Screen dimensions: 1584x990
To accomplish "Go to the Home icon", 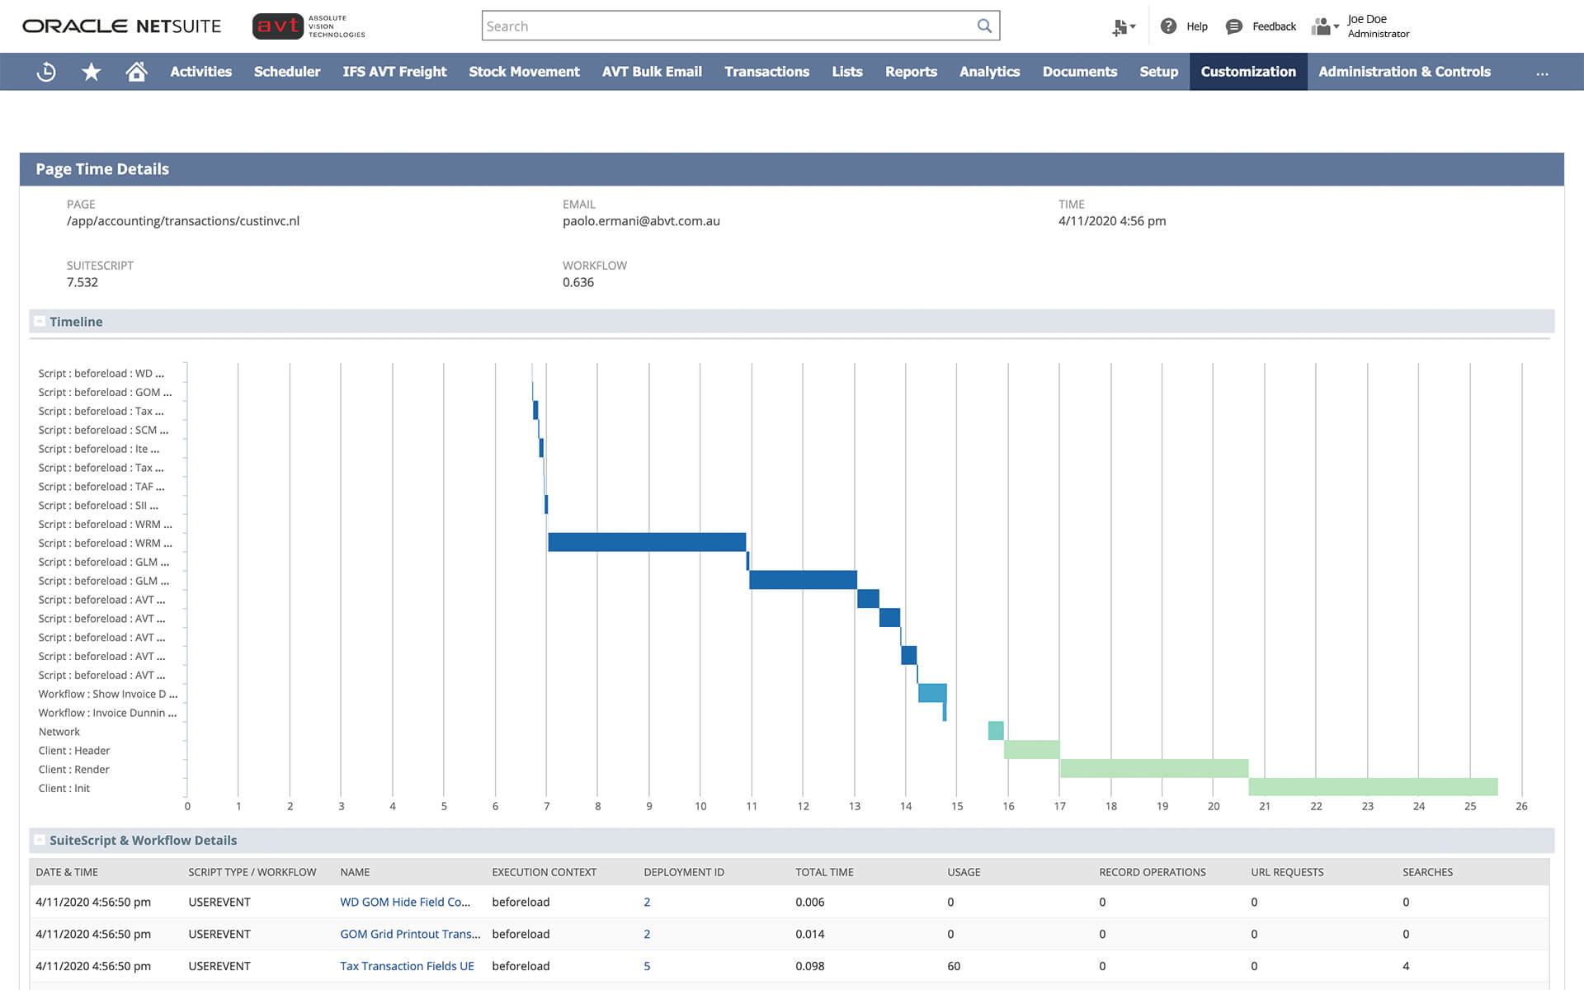I will coord(136,72).
